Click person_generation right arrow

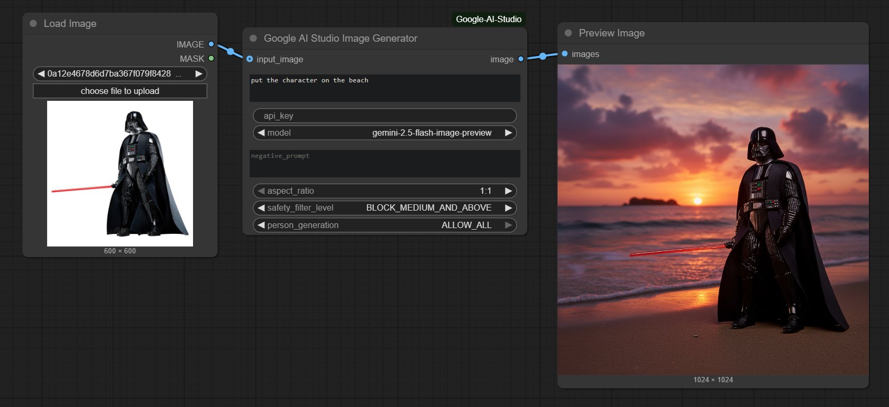coord(509,225)
